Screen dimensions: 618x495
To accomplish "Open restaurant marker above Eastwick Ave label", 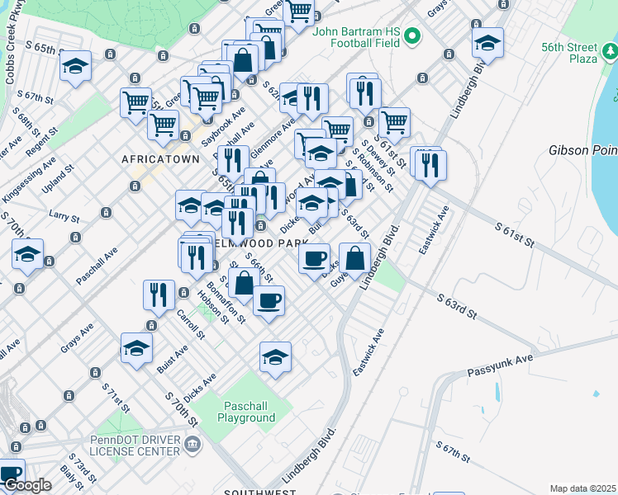I will (430, 167).
